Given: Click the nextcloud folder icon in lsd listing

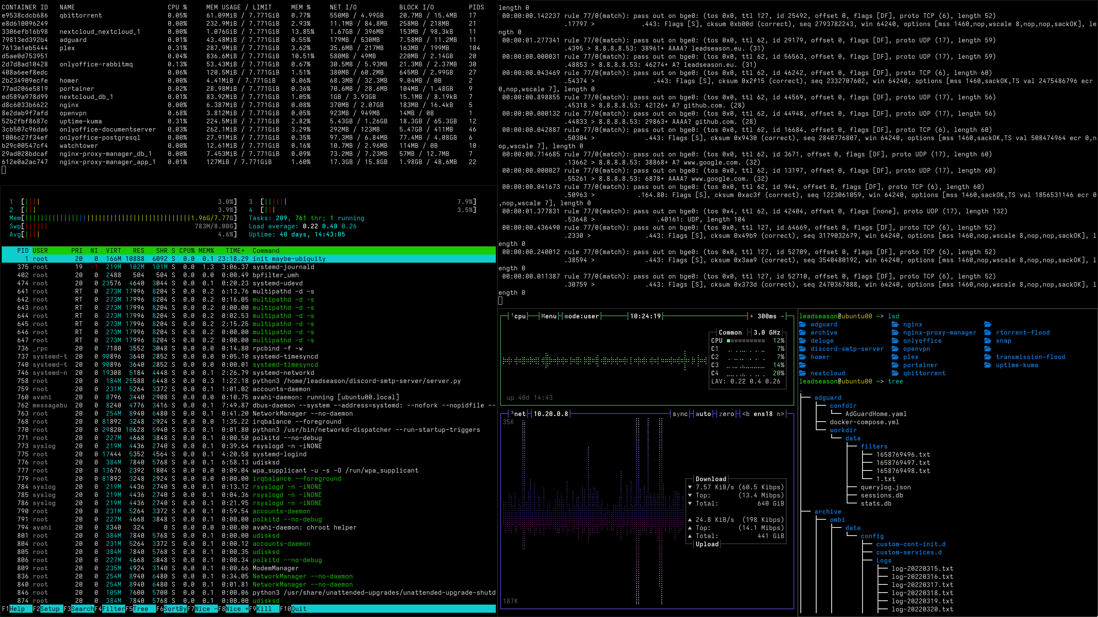Looking at the screenshot, I should pyautogui.click(x=802, y=373).
